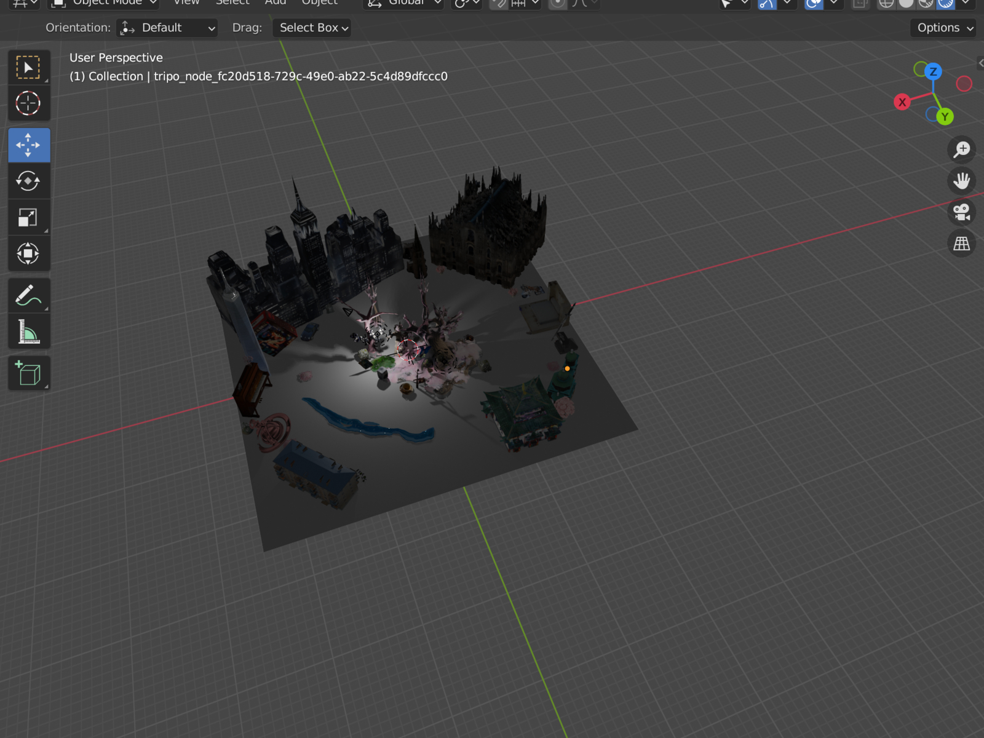The width and height of the screenshot is (984, 738).
Task: Activate the Transform tool
Action: 28,253
